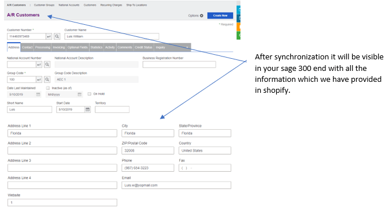Open the National Account Number finder icon
The width and height of the screenshot is (389, 211).
tap(47, 65)
